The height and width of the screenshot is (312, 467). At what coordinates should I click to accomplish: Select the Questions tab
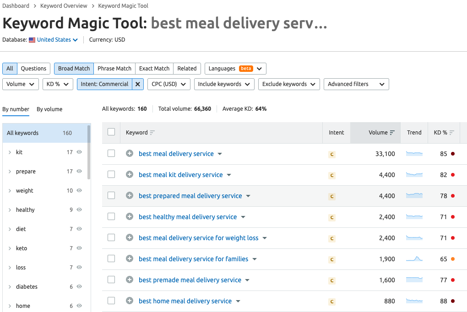pos(33,69)
